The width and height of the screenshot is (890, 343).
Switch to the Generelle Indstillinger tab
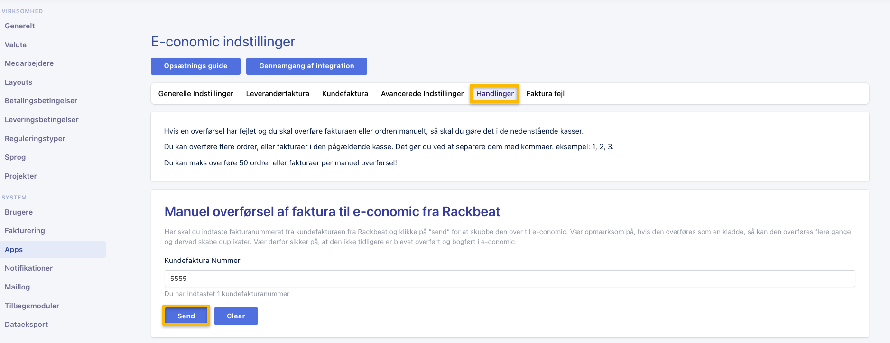195,94
